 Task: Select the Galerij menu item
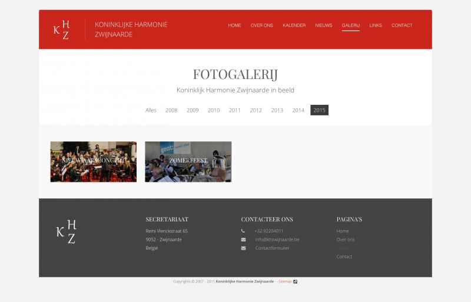tap(350, 25)
